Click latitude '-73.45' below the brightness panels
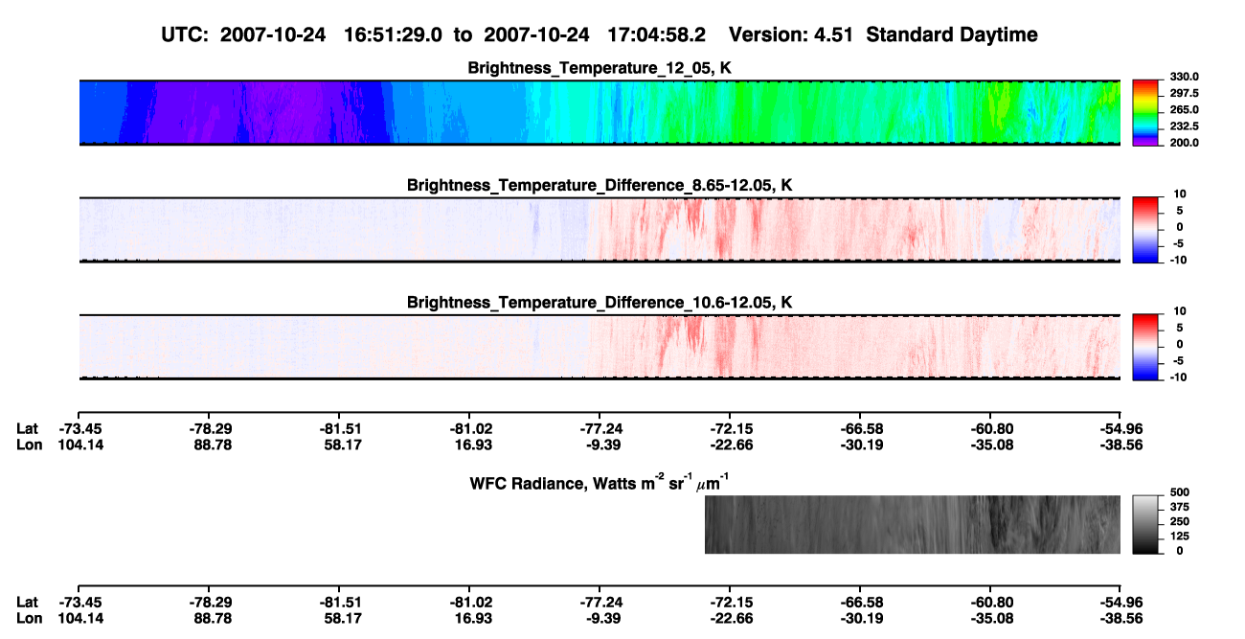1245x639 pixels. click(79, 428)
